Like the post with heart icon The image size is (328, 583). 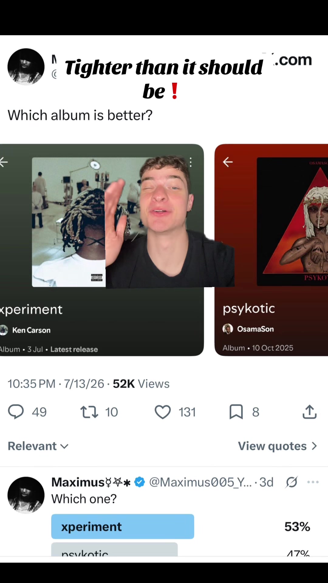click(x=163, y=412)
